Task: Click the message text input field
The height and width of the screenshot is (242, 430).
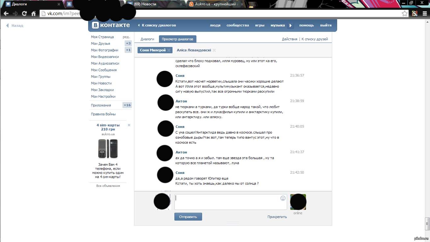Action: [x=231, y=202]
